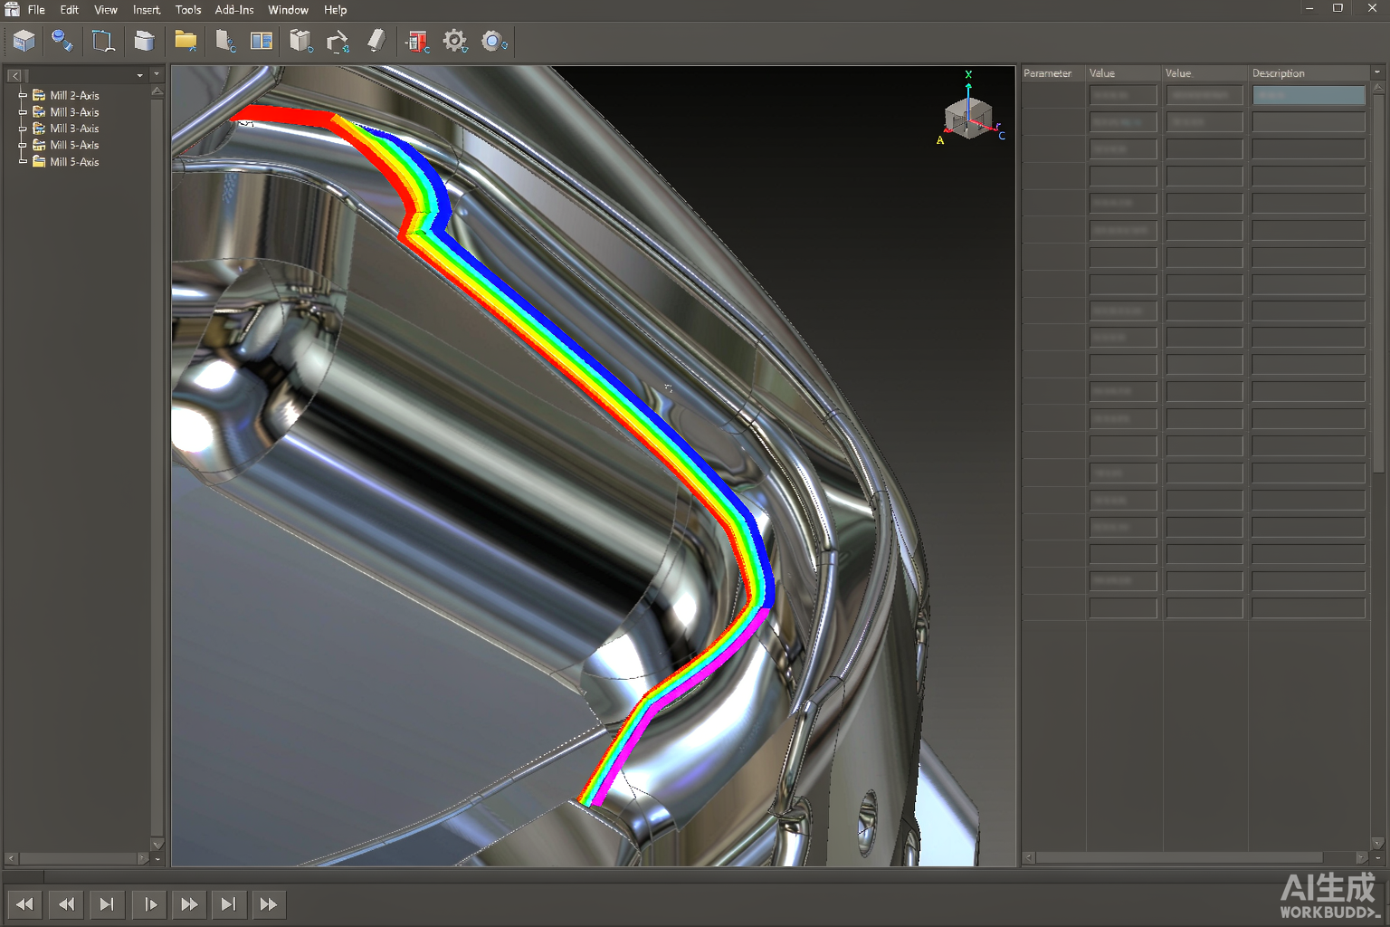This screenshot has width=1390, height=927.
Task: Open the yellow folder toolbar icon
Action: [x=186, y=41]
